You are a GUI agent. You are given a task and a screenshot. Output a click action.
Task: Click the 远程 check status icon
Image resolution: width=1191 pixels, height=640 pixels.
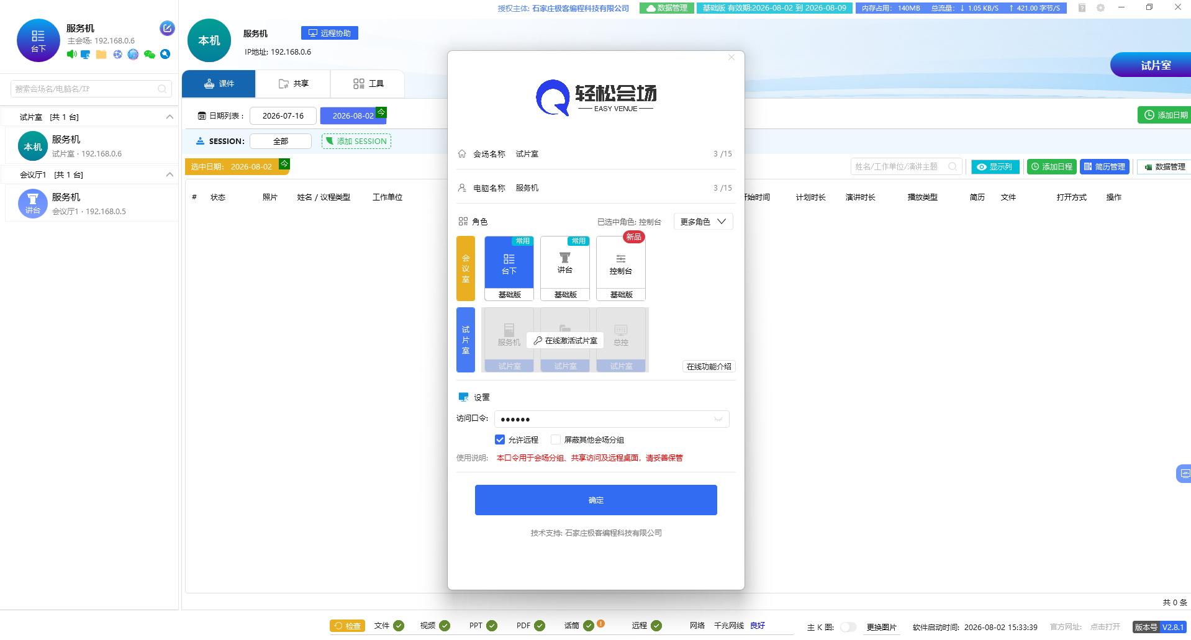[656, 626]
